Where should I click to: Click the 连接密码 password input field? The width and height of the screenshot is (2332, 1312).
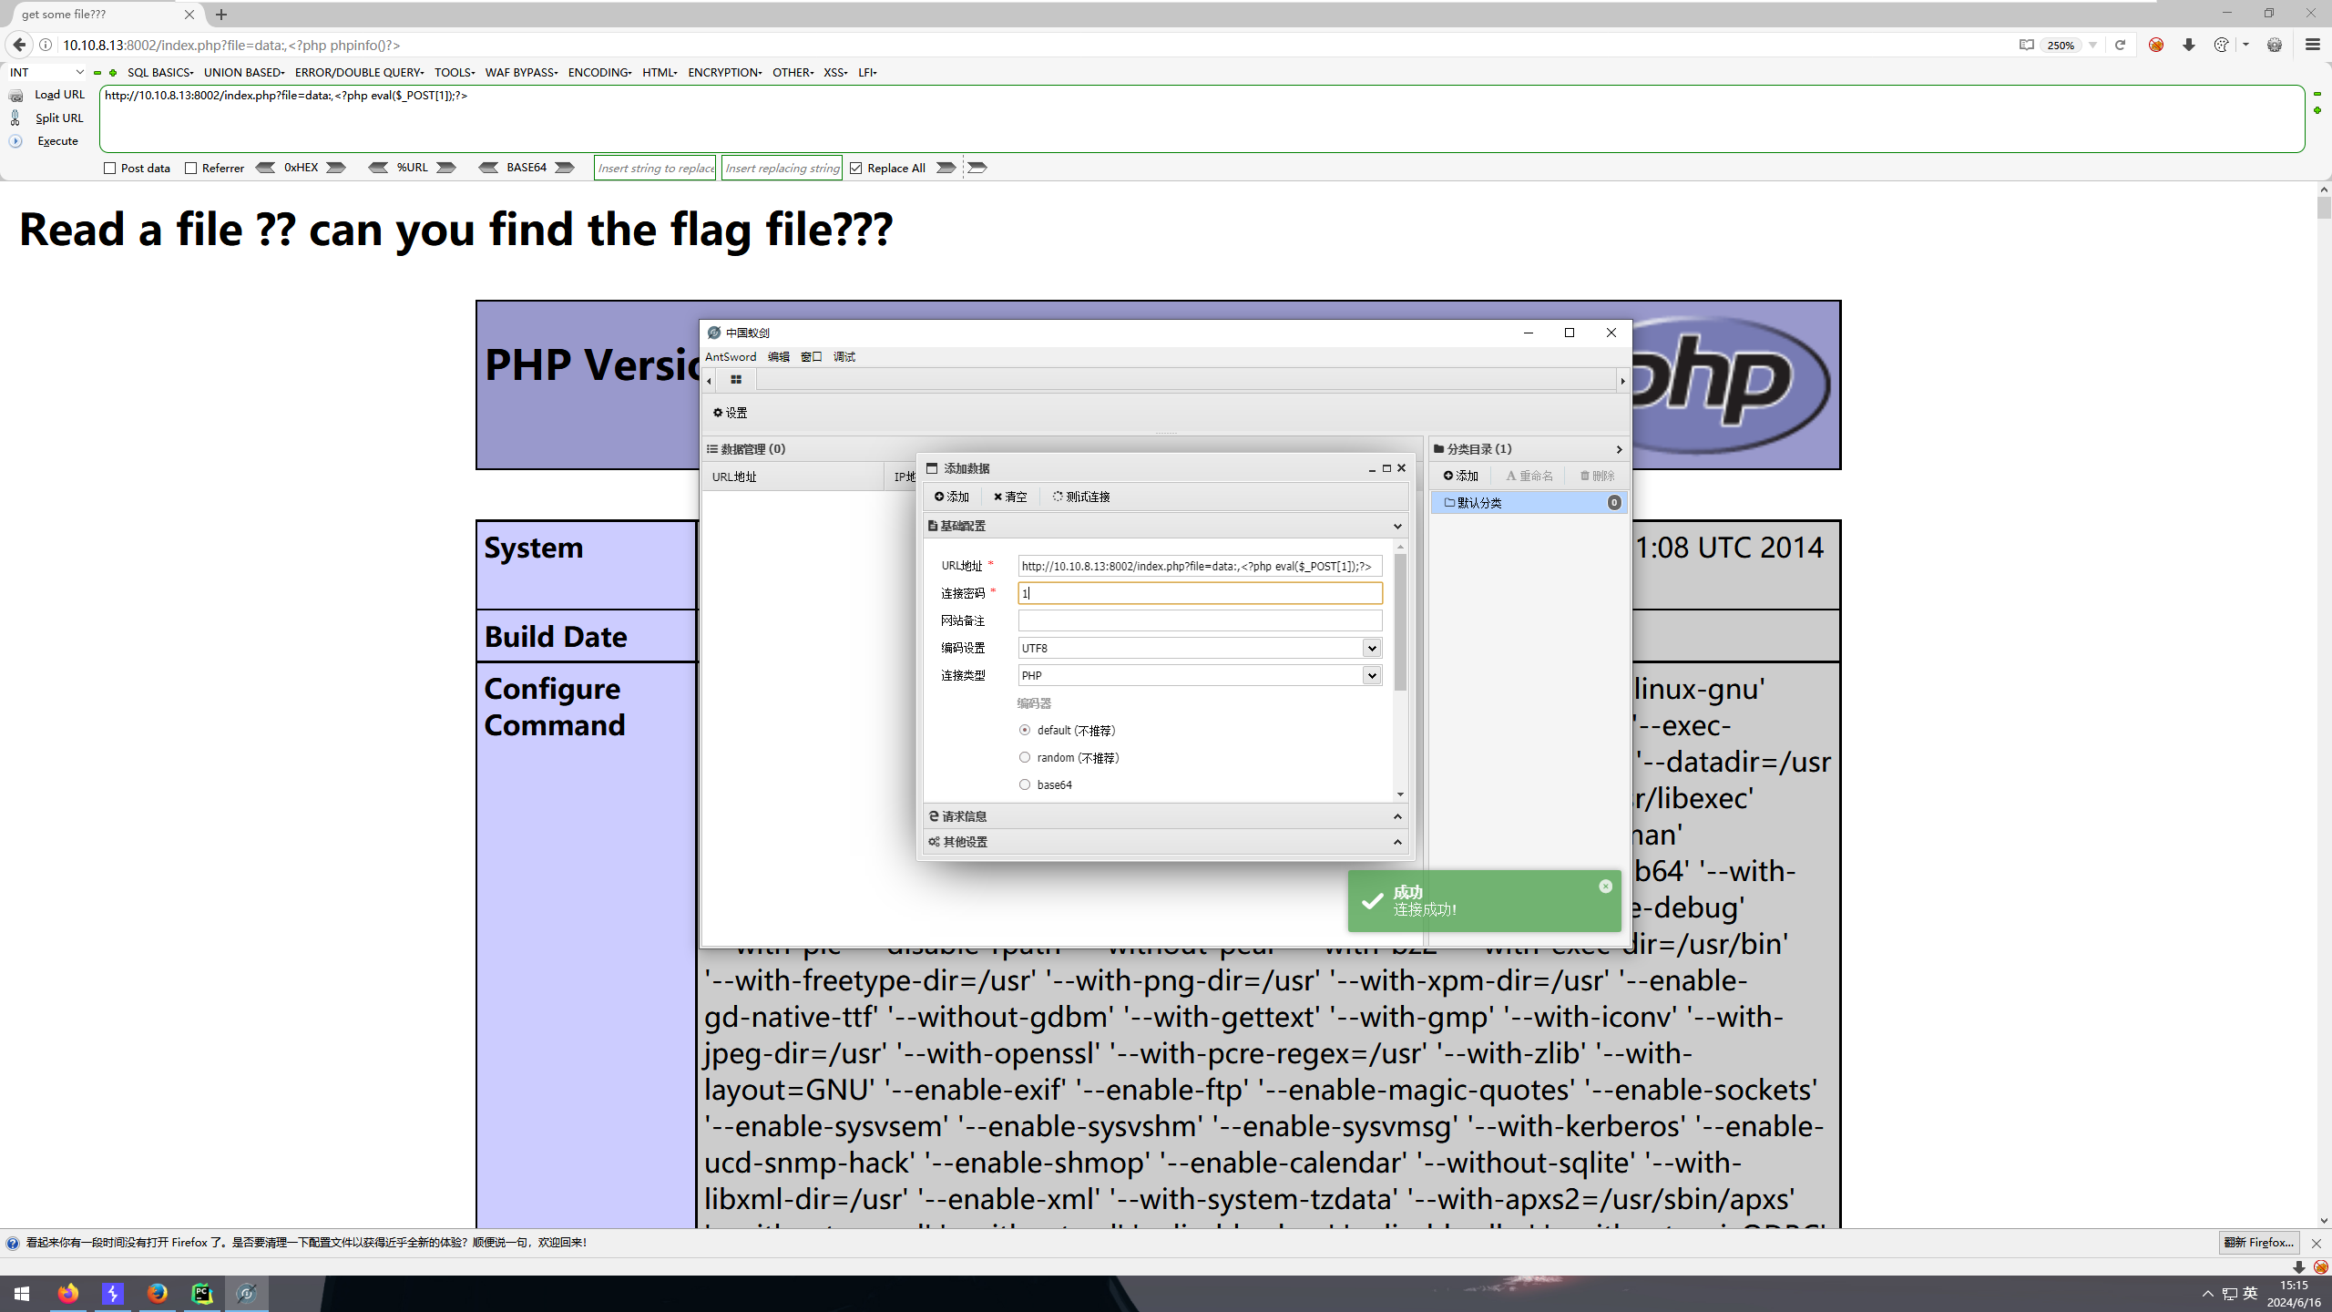pyautogui.click(x=1200, y=593)
